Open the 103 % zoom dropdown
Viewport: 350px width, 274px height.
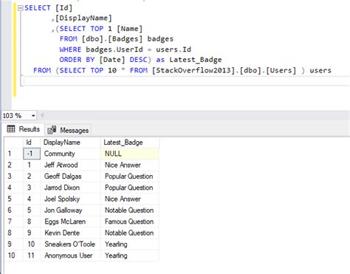[33, 115]
